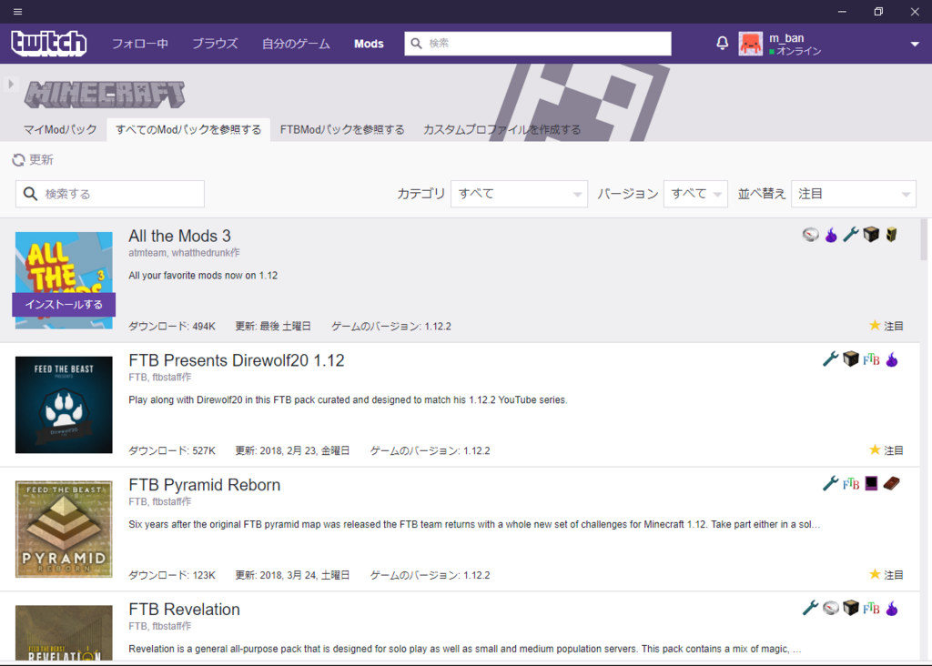
Task: Click star 注目 on FTB Pyramid Reborn
Action: 886,574
